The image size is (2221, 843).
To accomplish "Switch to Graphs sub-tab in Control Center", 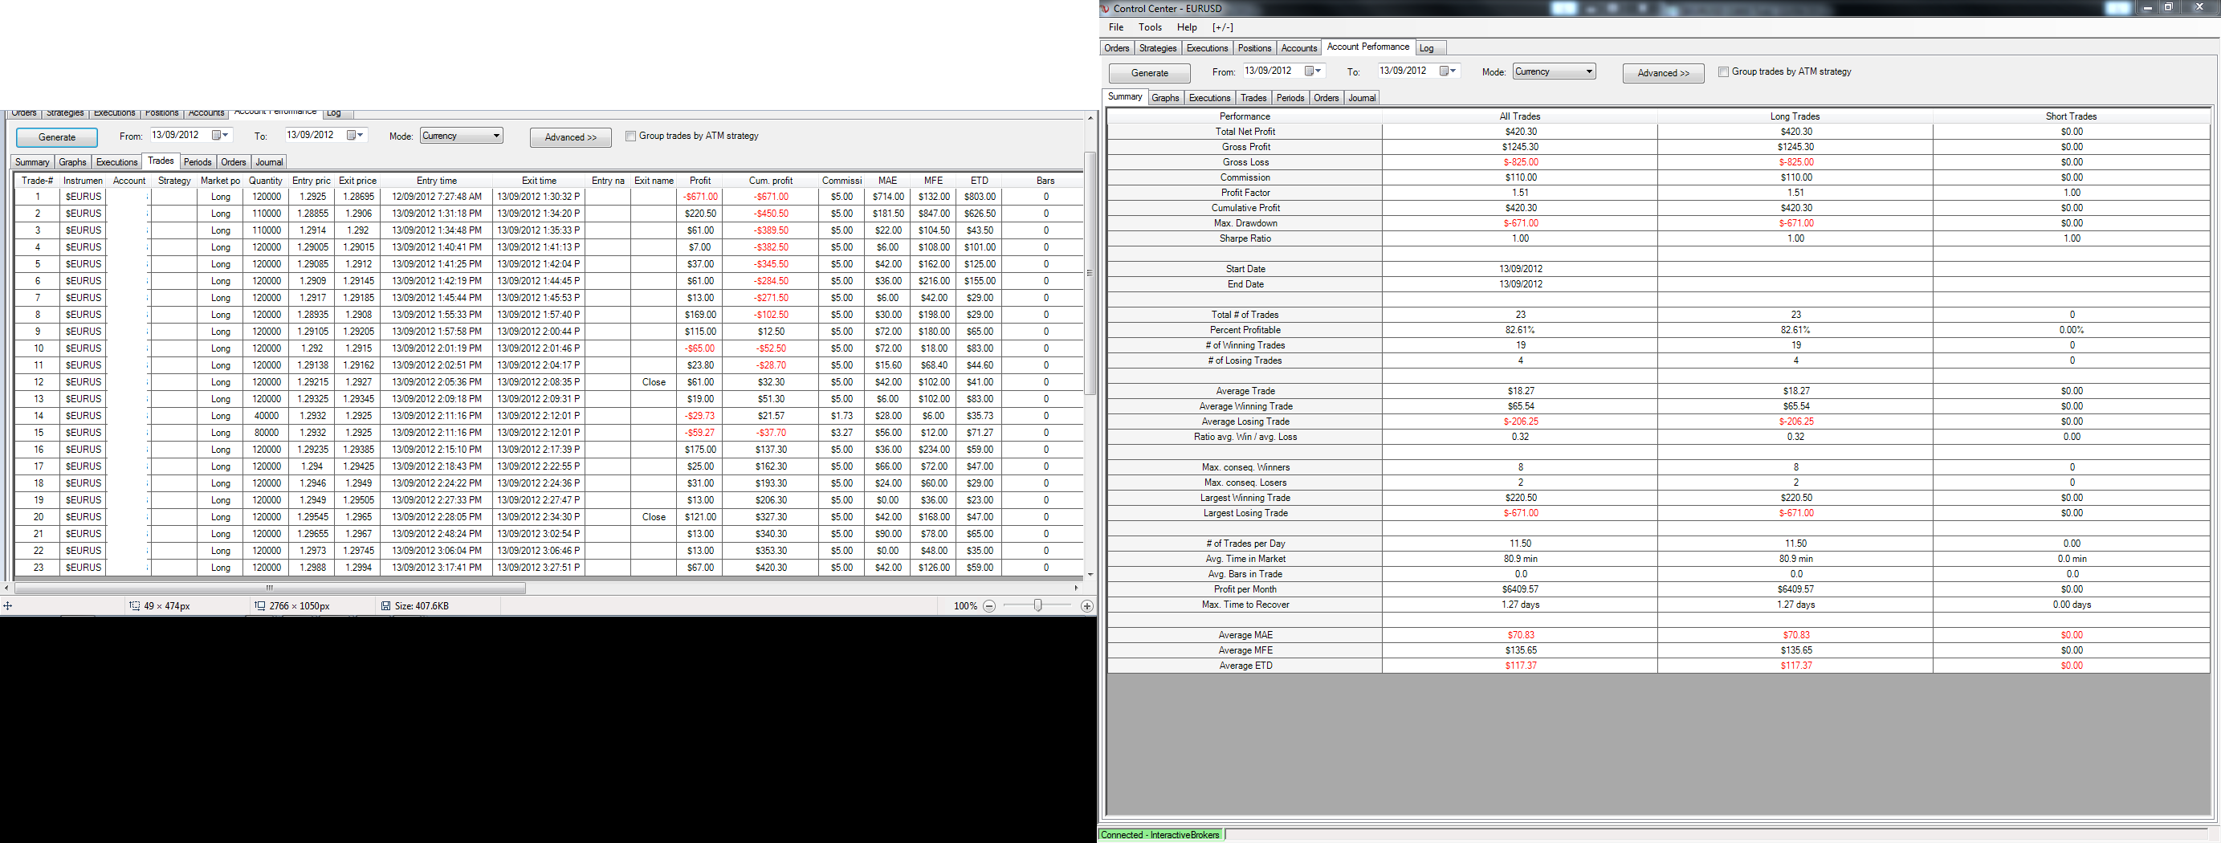I will (1165, 98).
